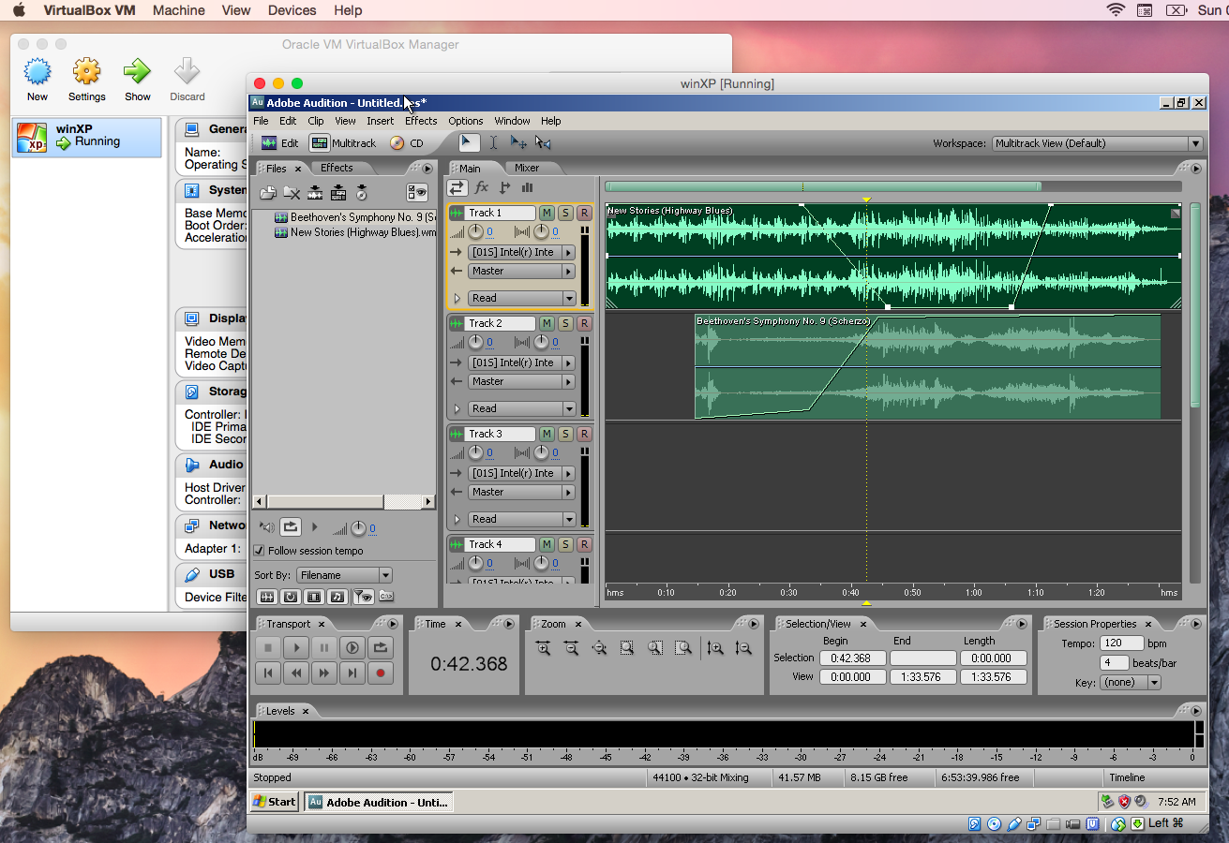Mute Track 1
The image size is (1229, 843).
point(547,214)
